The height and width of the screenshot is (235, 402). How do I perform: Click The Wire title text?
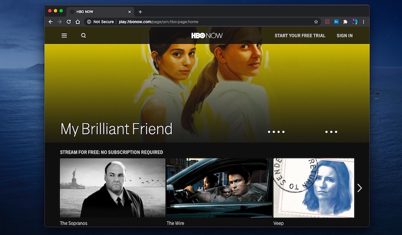[175, 223]
